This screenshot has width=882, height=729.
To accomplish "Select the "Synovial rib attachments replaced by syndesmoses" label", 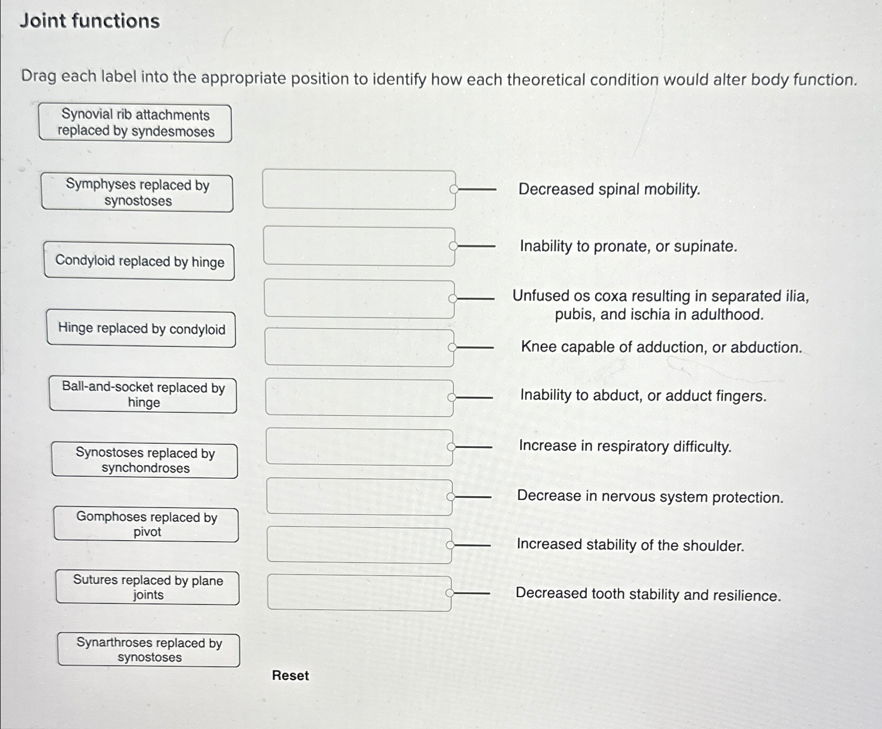I will point(135,123).
